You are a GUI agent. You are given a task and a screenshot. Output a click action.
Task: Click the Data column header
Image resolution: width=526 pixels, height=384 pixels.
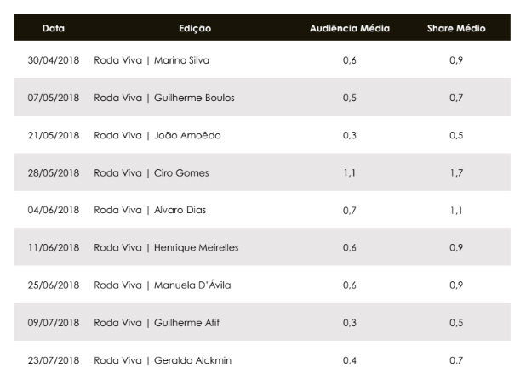tap(54, 28)
